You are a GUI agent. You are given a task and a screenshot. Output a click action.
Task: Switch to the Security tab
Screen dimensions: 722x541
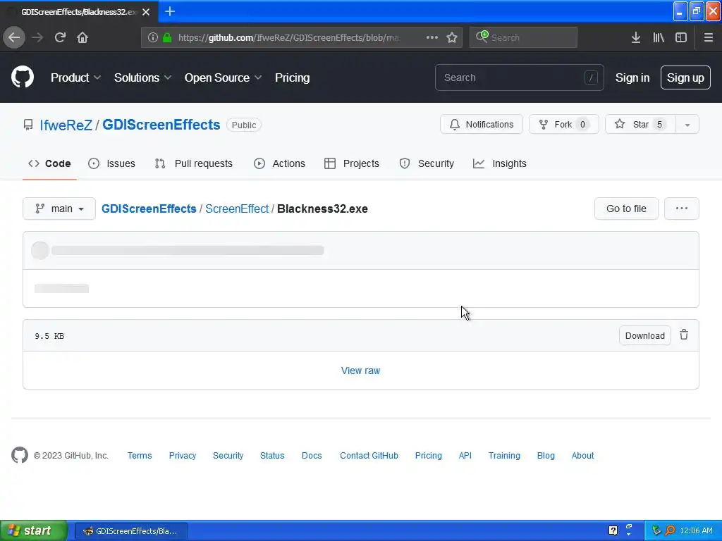(427, 163)
